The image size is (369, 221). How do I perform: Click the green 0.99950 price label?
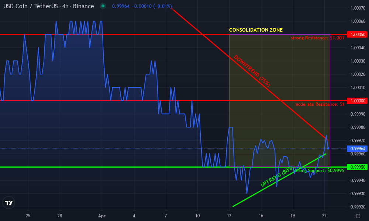point(357,166)
